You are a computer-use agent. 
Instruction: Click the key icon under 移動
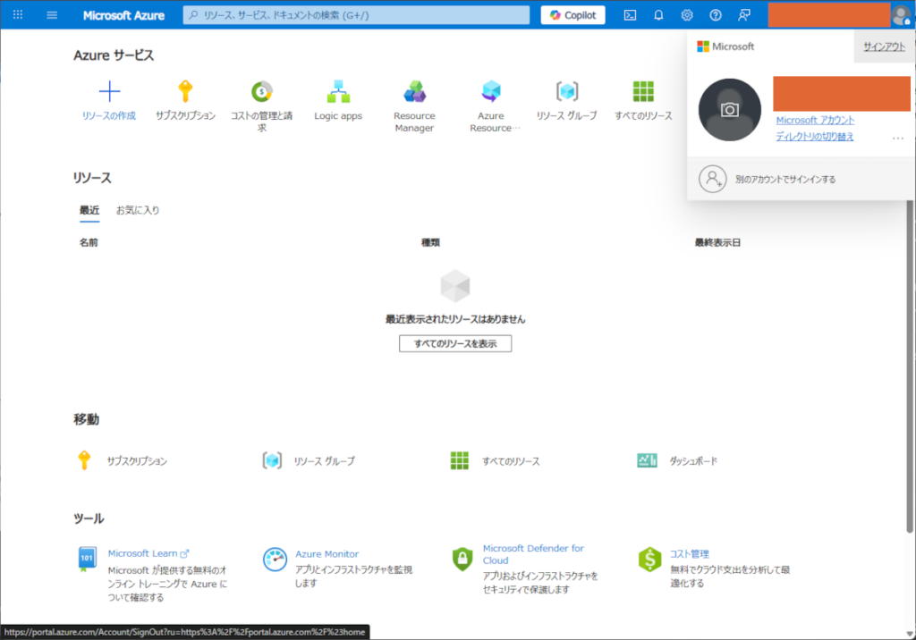coord(84,460)
